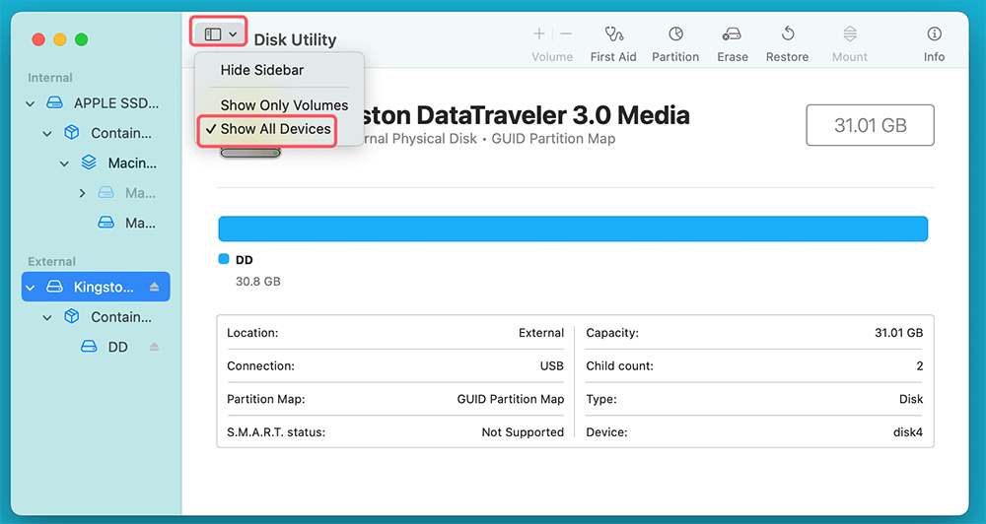986x524 pixels.
Task: Collapse the APPLE SSD disk tree
Action: point(31,102)
